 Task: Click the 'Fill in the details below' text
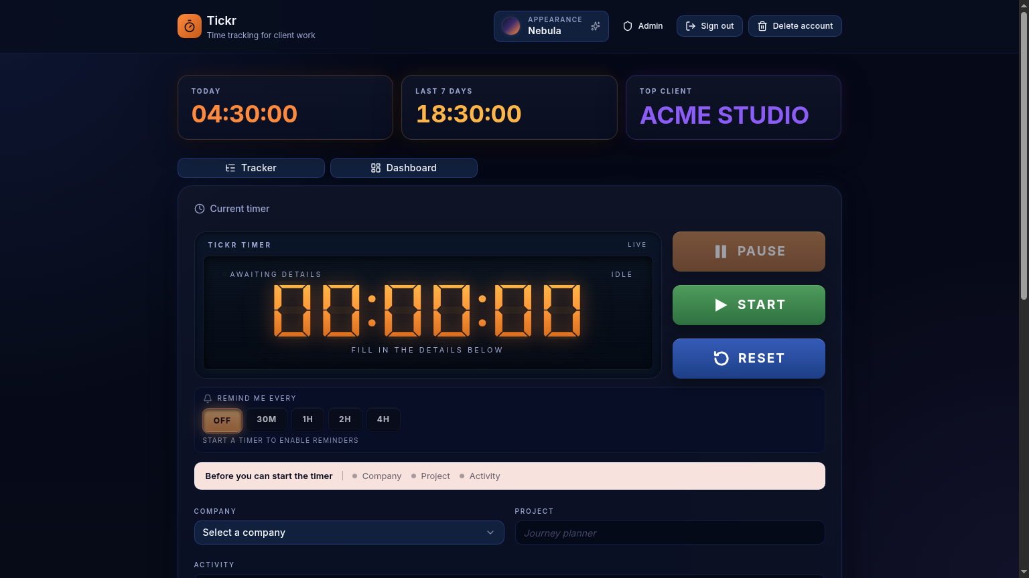(x=427, y=350)
